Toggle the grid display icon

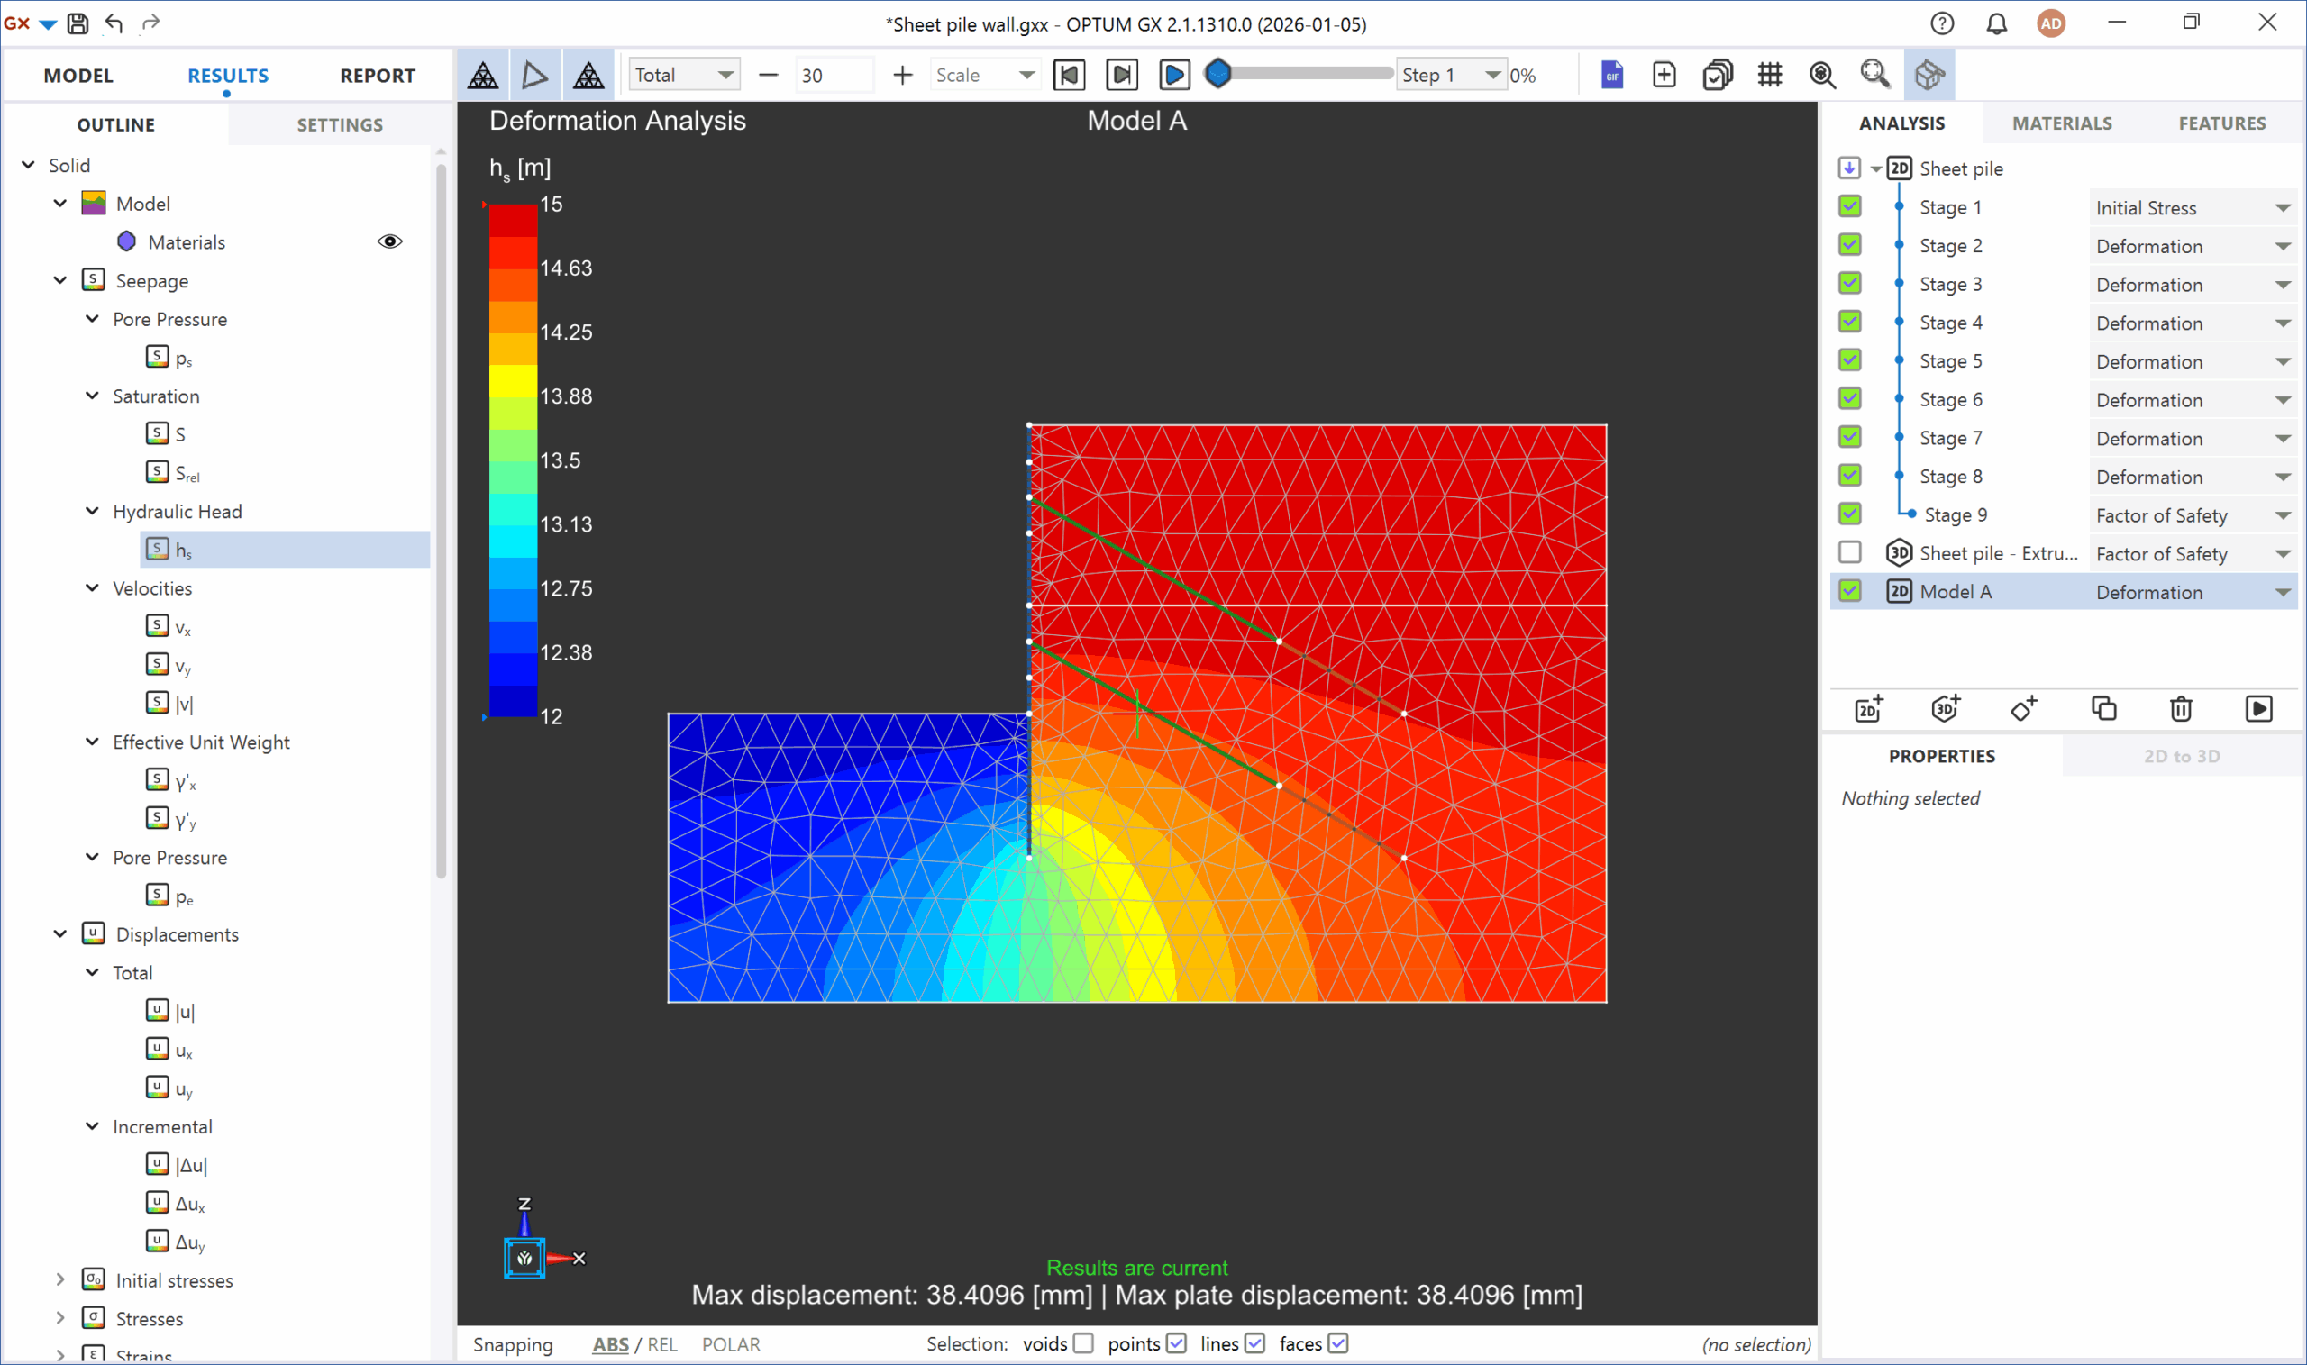pos(1770,75)
